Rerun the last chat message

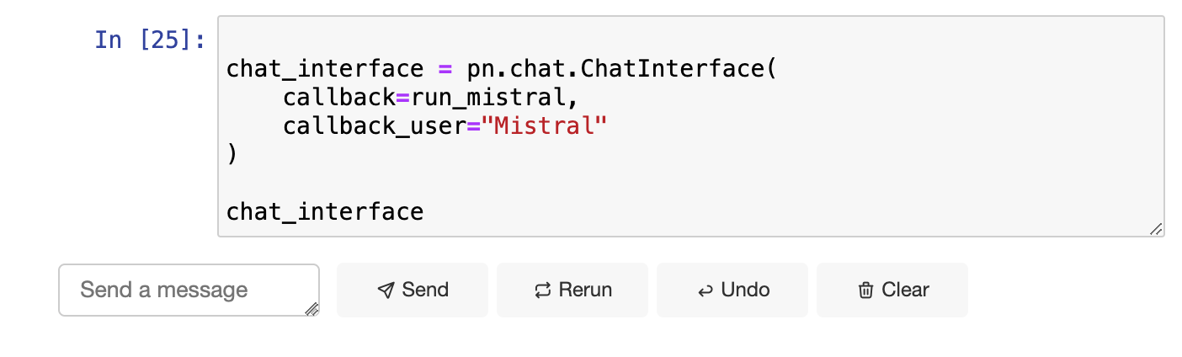coord(572,290)
